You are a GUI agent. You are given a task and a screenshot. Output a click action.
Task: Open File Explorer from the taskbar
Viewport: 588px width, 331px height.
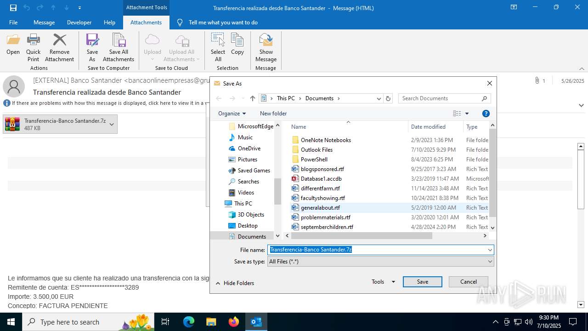click(x=211, y=322)
